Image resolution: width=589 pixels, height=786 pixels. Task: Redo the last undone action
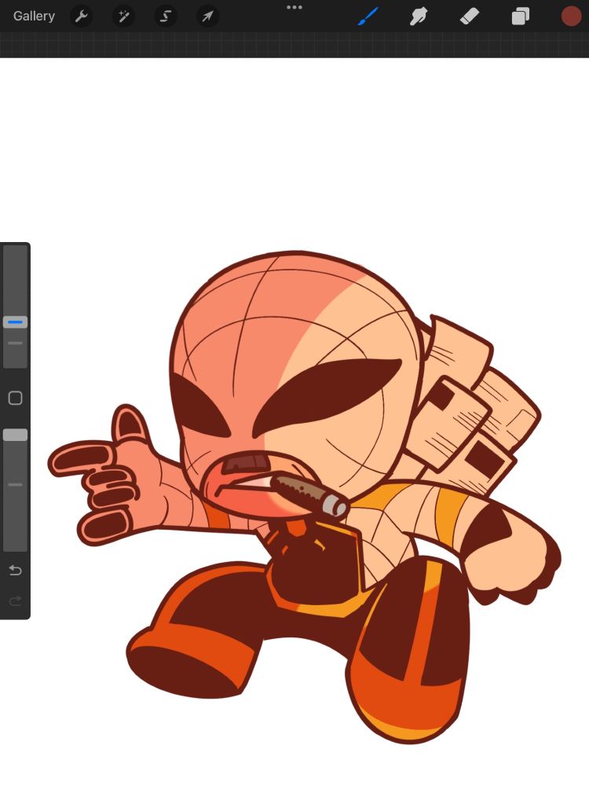click(15, 600)
